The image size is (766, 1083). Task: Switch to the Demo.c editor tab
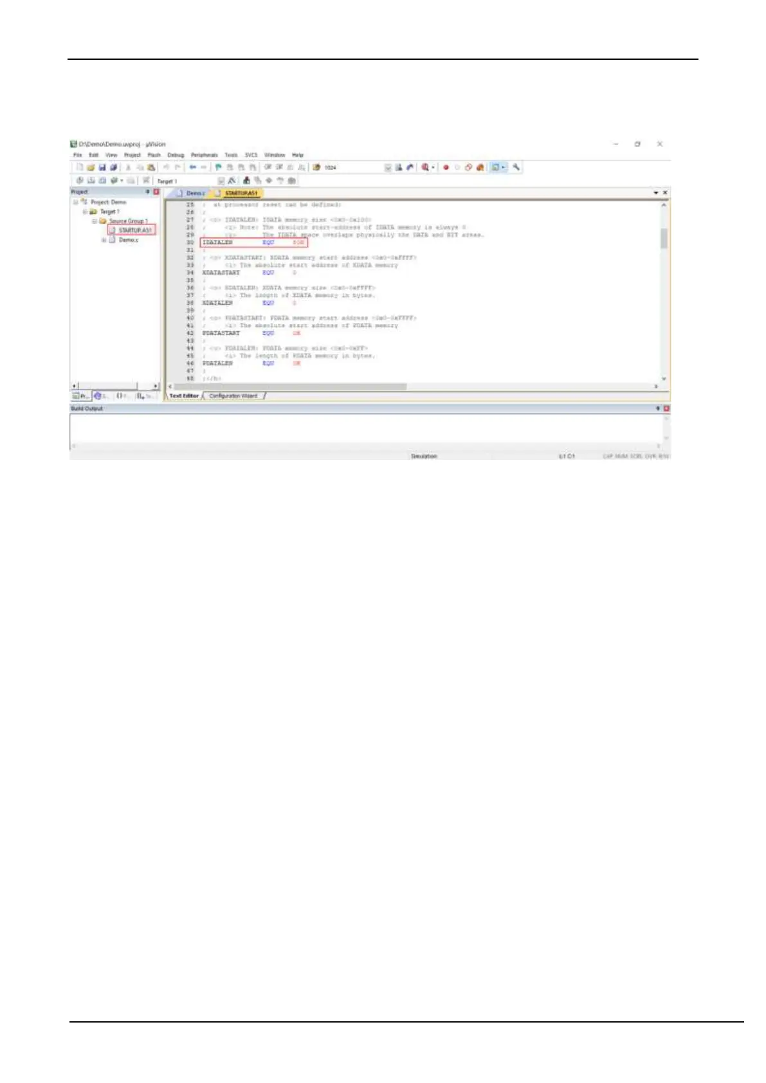[190, 193]
